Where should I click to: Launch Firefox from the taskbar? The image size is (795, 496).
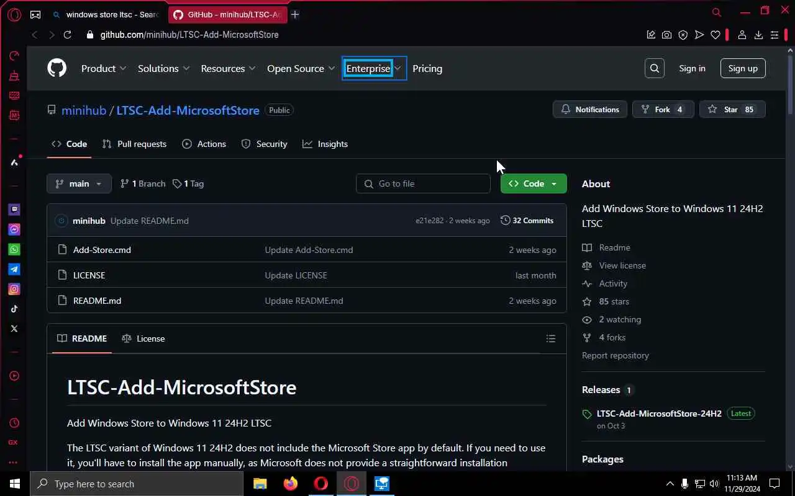point(290,484)
